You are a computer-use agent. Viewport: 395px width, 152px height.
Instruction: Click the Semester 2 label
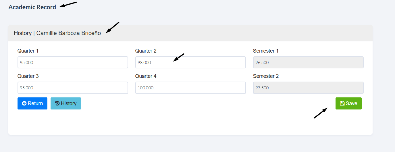(x=266, y=76)
